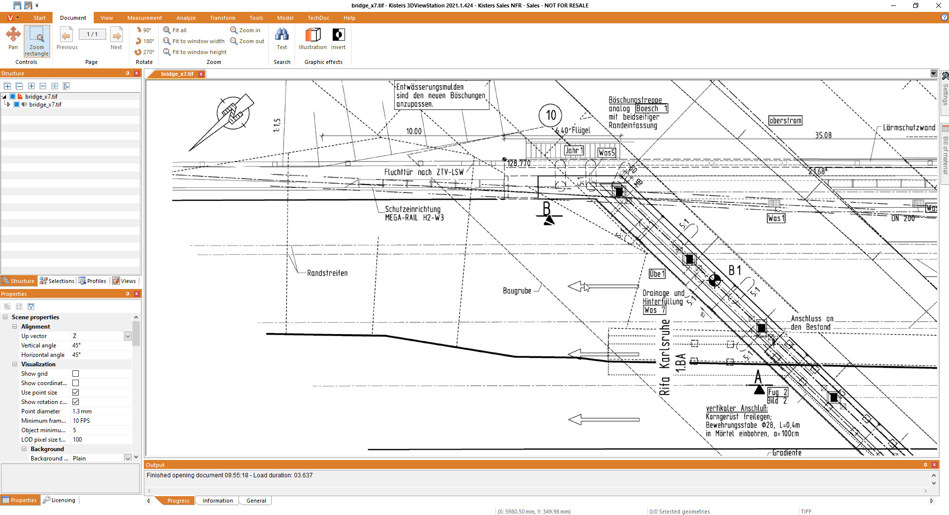Open the document tab list dropdown arrow

[x=934, y=74]
